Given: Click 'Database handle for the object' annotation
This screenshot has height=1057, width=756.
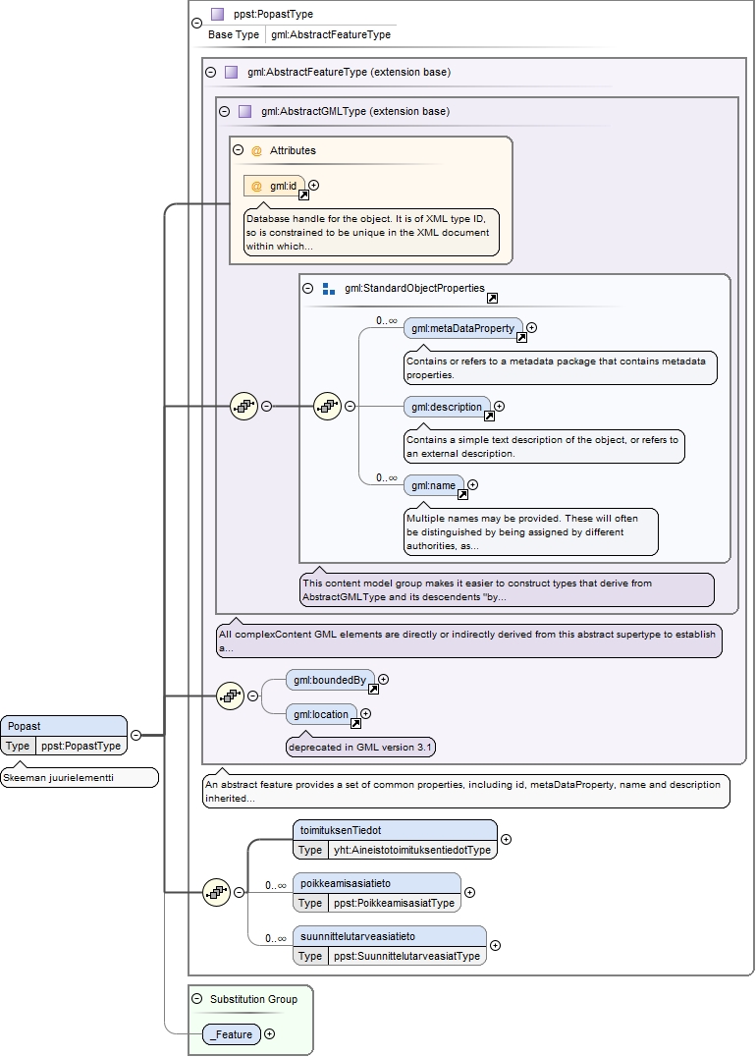Looking at the screenshot, I should tap(371, 232).
